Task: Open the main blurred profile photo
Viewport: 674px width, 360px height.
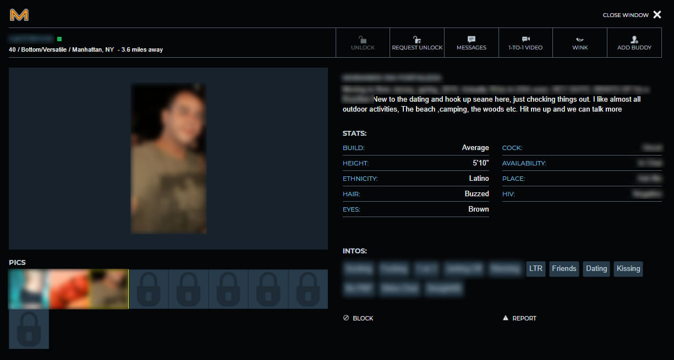Action: 168,158
